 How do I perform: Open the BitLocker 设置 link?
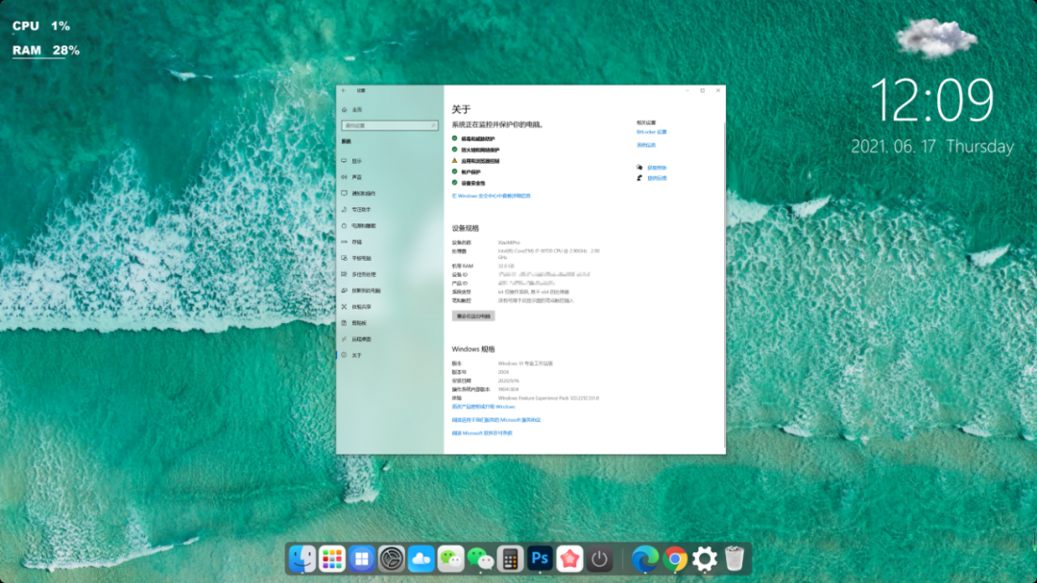point(651,131)
